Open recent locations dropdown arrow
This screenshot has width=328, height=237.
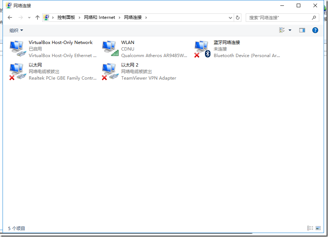tap(29, 18)
